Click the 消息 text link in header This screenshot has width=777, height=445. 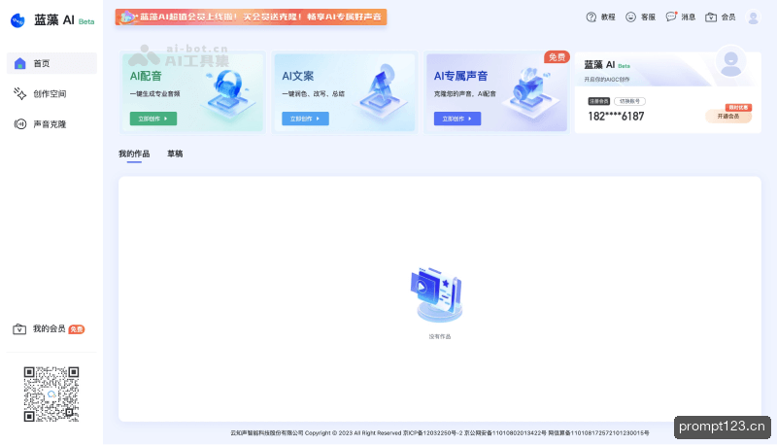(x=689, y=17)
